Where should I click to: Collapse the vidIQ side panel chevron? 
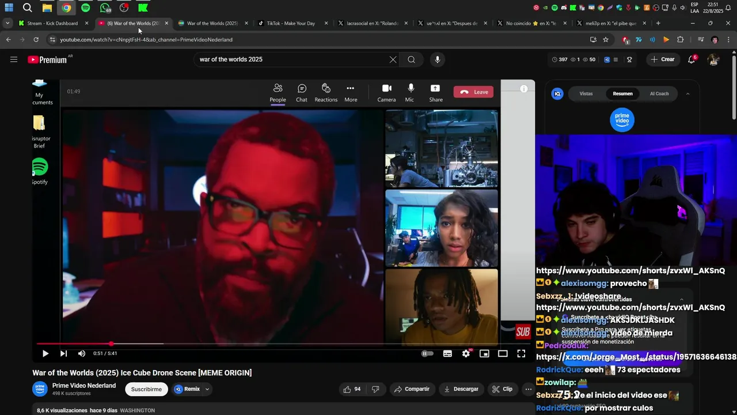[x=687, y=93]
